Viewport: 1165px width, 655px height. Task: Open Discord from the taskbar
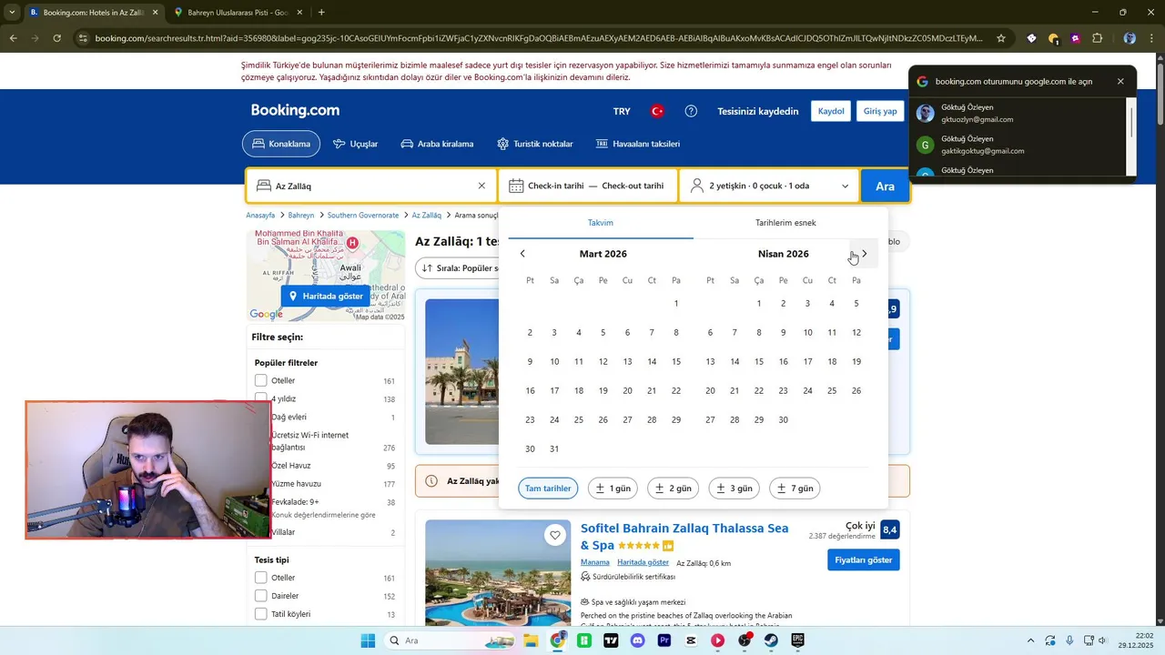tap(638, 640)
